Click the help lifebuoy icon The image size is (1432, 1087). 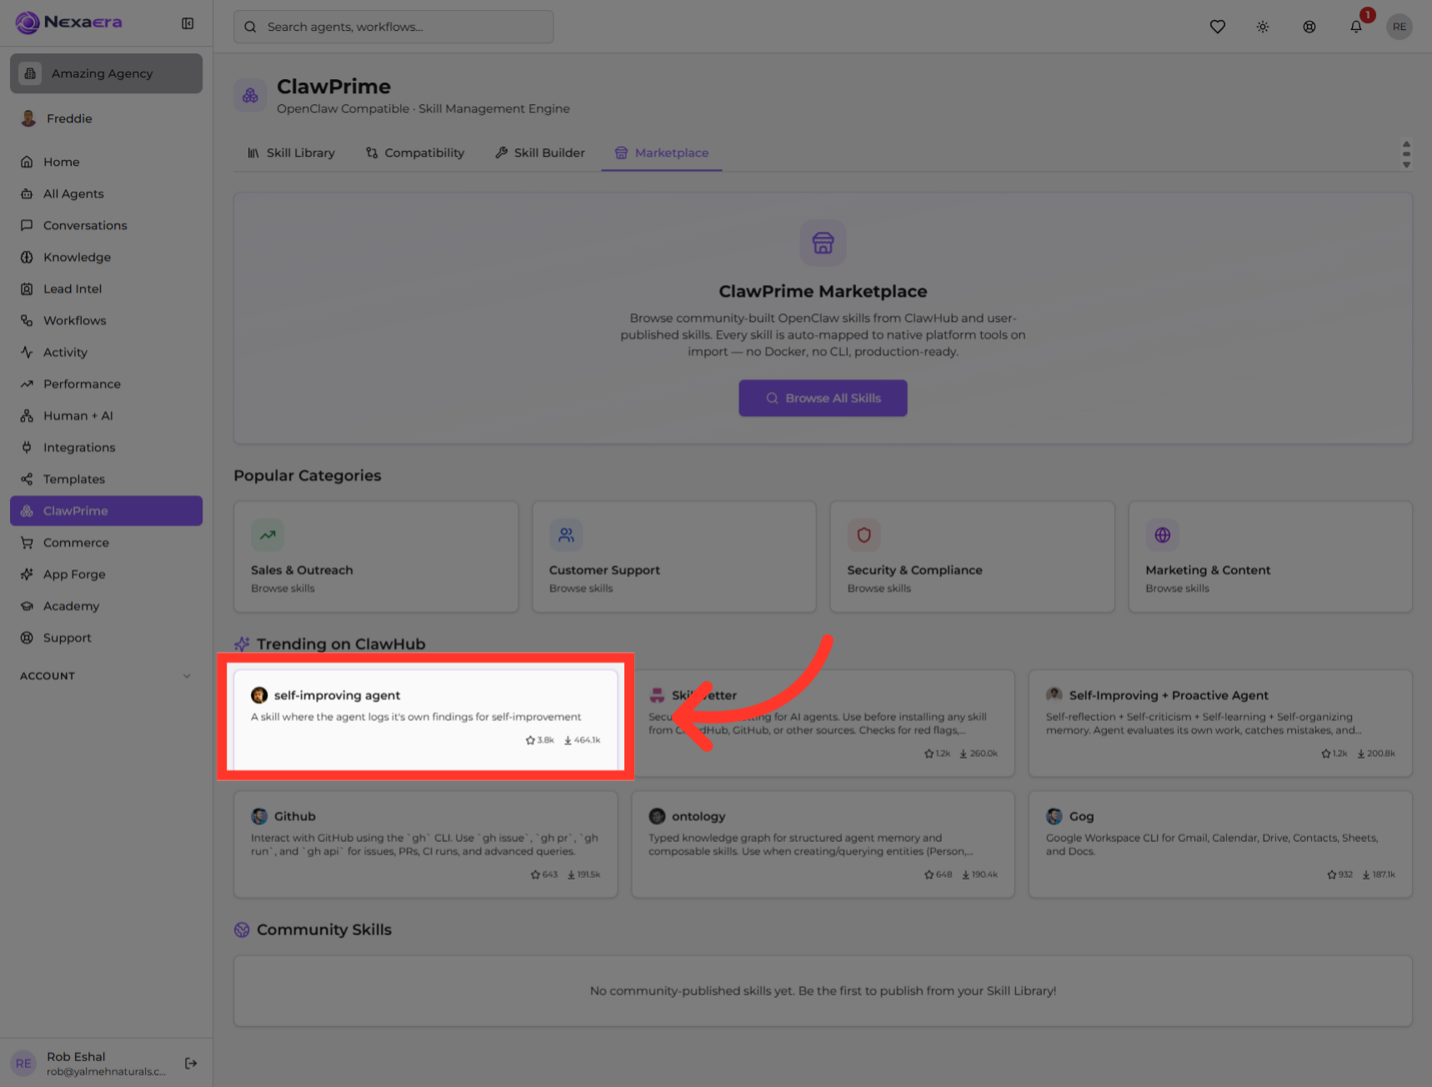coord(1309,27)
